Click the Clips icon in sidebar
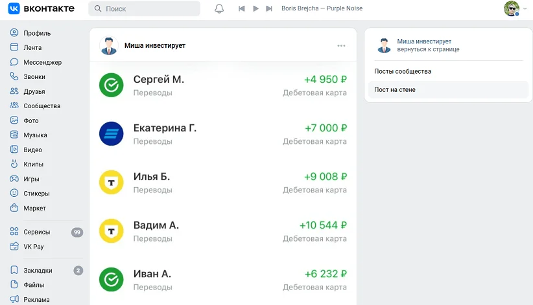The height and width of the screenshot is (305, 533). click(14, 164)
